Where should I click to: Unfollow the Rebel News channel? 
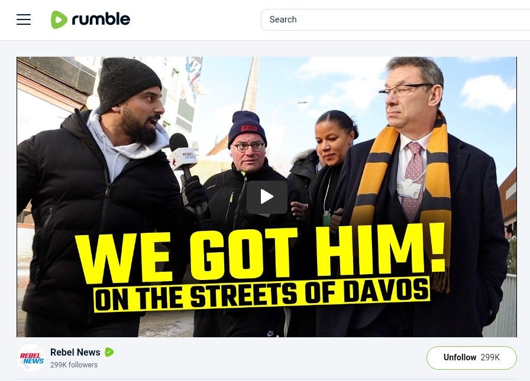point(471,358)
